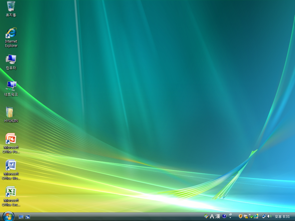295x221 pixels.
Task: Open the language bar options arrow
Action: pyautogui.click(x=230, y=218)
